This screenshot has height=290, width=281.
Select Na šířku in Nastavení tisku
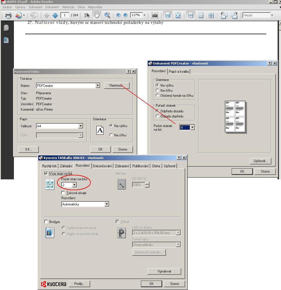coord(111,135)
